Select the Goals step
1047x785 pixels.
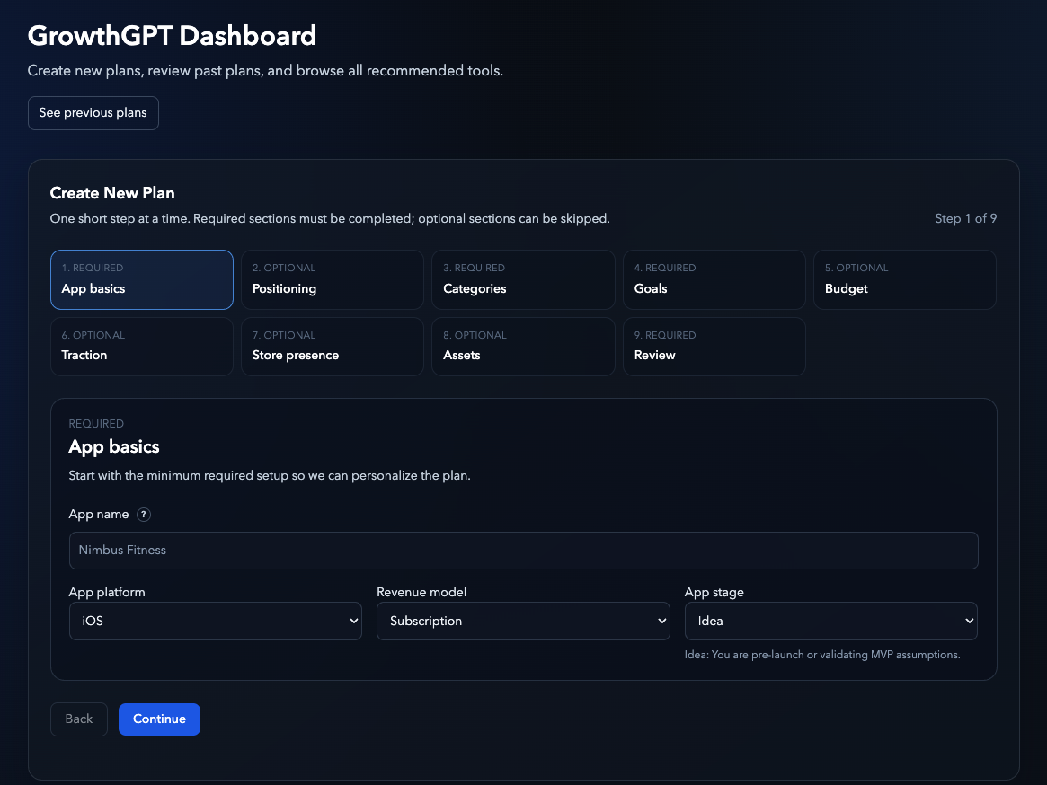pos(714,279)
